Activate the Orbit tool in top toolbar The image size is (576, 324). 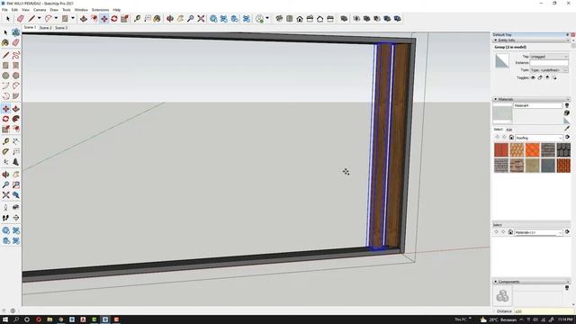170,18
